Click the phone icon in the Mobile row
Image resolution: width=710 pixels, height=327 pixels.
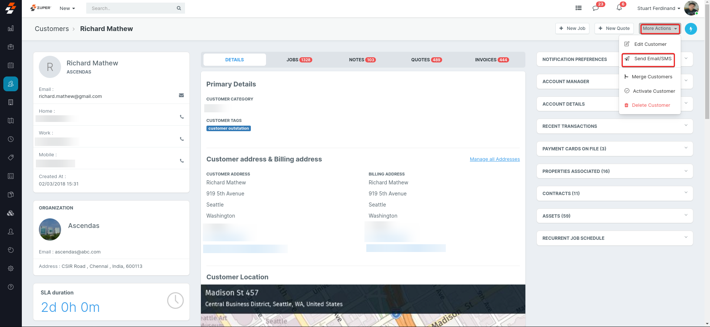182,161
